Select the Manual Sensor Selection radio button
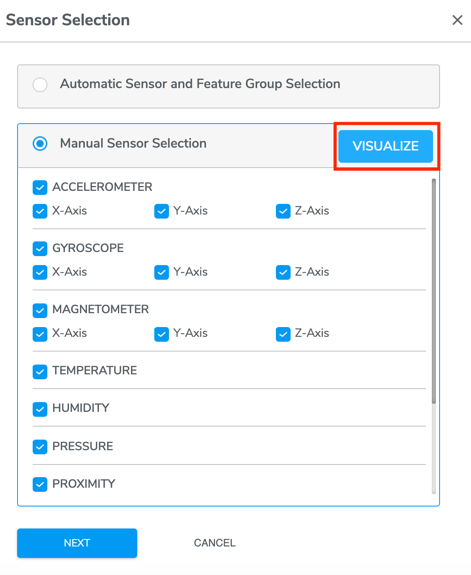 pyautogui.click(x=40, y=144)
